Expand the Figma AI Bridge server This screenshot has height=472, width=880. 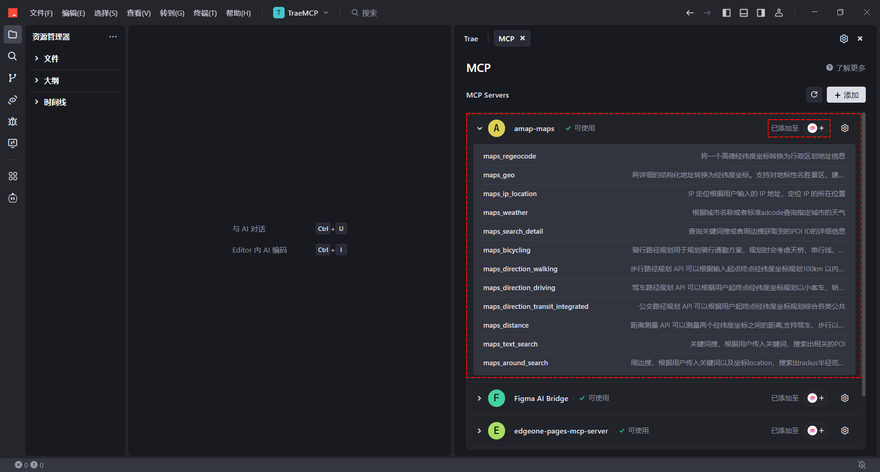coord(479,398)
